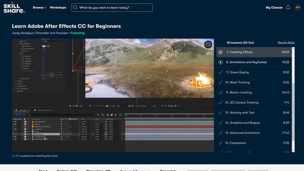Toggle the Contrast stopwatch
The image size is (304, 171).
23,58
